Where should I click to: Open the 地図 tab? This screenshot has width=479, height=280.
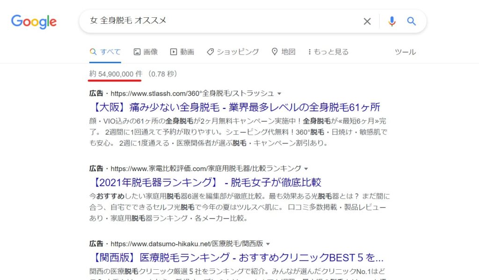coord(283,51)
